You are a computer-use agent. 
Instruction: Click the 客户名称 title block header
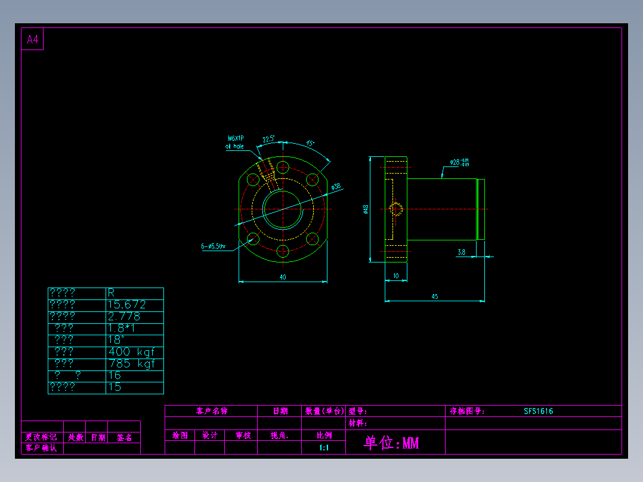point(212,411)
